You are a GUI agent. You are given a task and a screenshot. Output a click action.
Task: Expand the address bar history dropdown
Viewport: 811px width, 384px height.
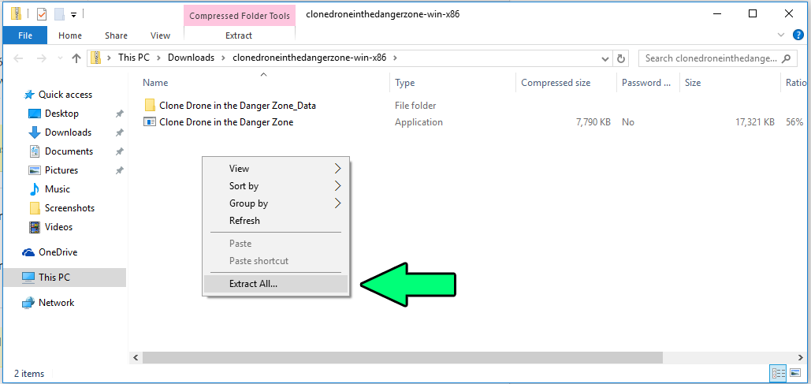605,58
